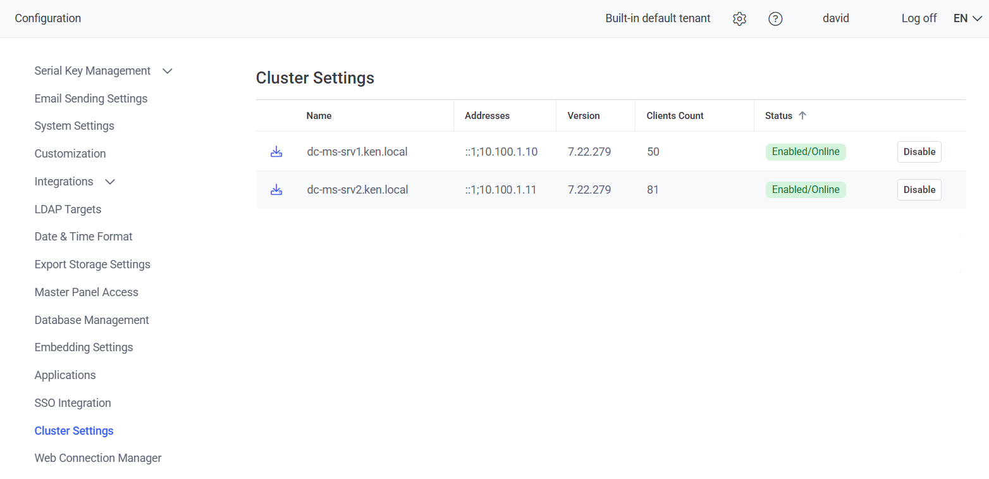This screenshot has width=989, height=479.
Task: Disable the dc-ms-srv2.ken.local server
Action: pyautogui.click(x=919, y=190)
